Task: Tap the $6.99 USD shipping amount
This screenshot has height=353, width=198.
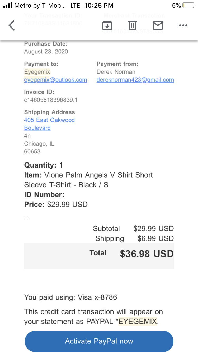Action: coord(155,238)
